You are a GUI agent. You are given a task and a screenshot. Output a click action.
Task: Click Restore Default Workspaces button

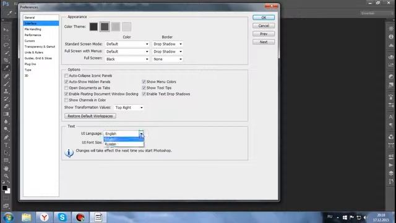click(x=90, y=116)
